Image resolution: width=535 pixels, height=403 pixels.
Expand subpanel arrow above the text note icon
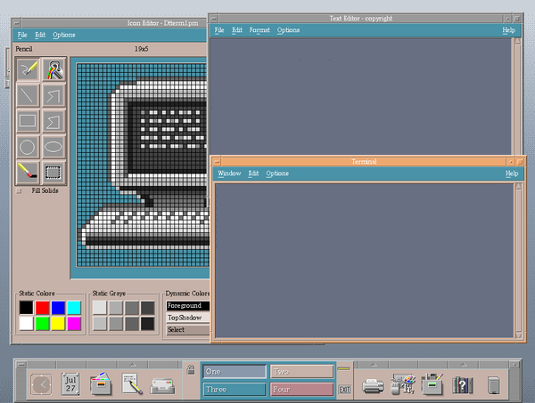tap(131, 365)
